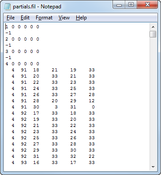This screenshot has height=175, width=161.
Task: Close the partials.fil Notepad window
Action: click(x=147, y=5)
